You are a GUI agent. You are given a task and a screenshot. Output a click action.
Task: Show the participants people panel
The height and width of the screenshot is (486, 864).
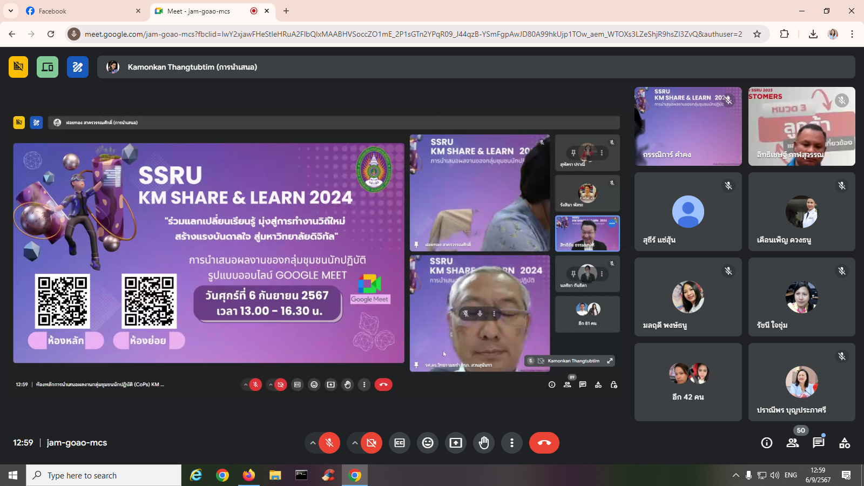[793, 443]
